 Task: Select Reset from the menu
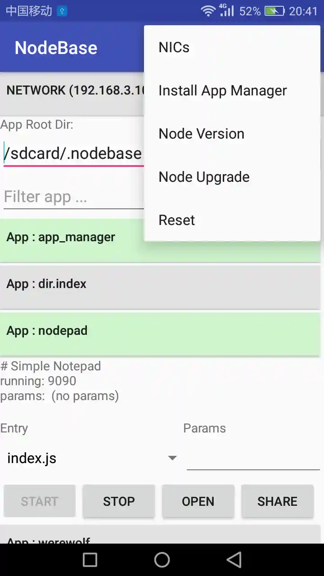click(177, 220)
